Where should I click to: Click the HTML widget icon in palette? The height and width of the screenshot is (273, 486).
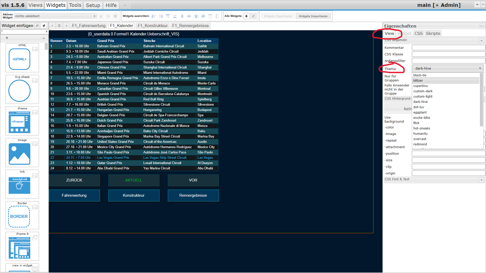[19, 59]
